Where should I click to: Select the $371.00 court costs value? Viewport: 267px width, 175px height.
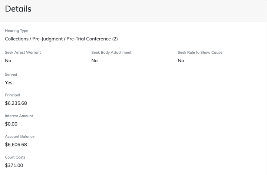point(14,165)
